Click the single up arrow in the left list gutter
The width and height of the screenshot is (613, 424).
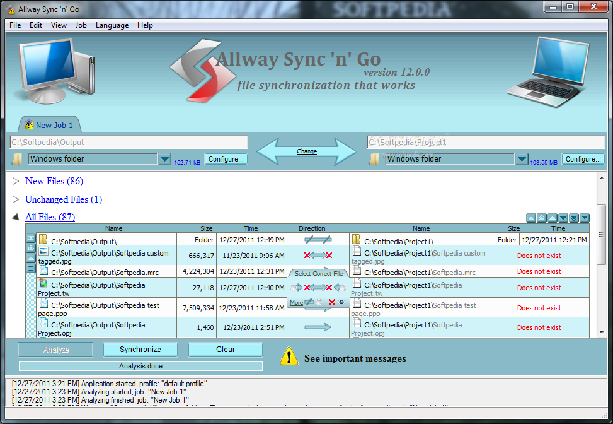click(31, 259)
